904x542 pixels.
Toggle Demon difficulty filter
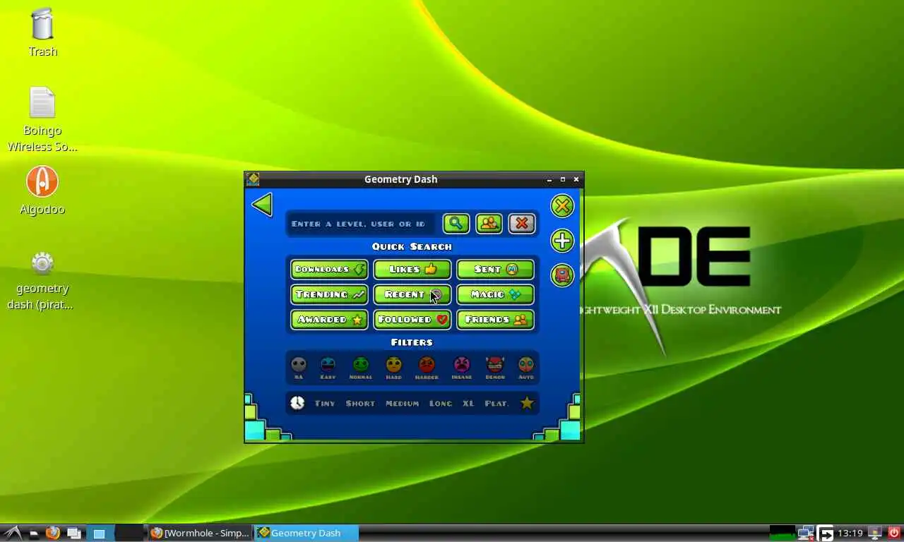(x=495, y=367)
